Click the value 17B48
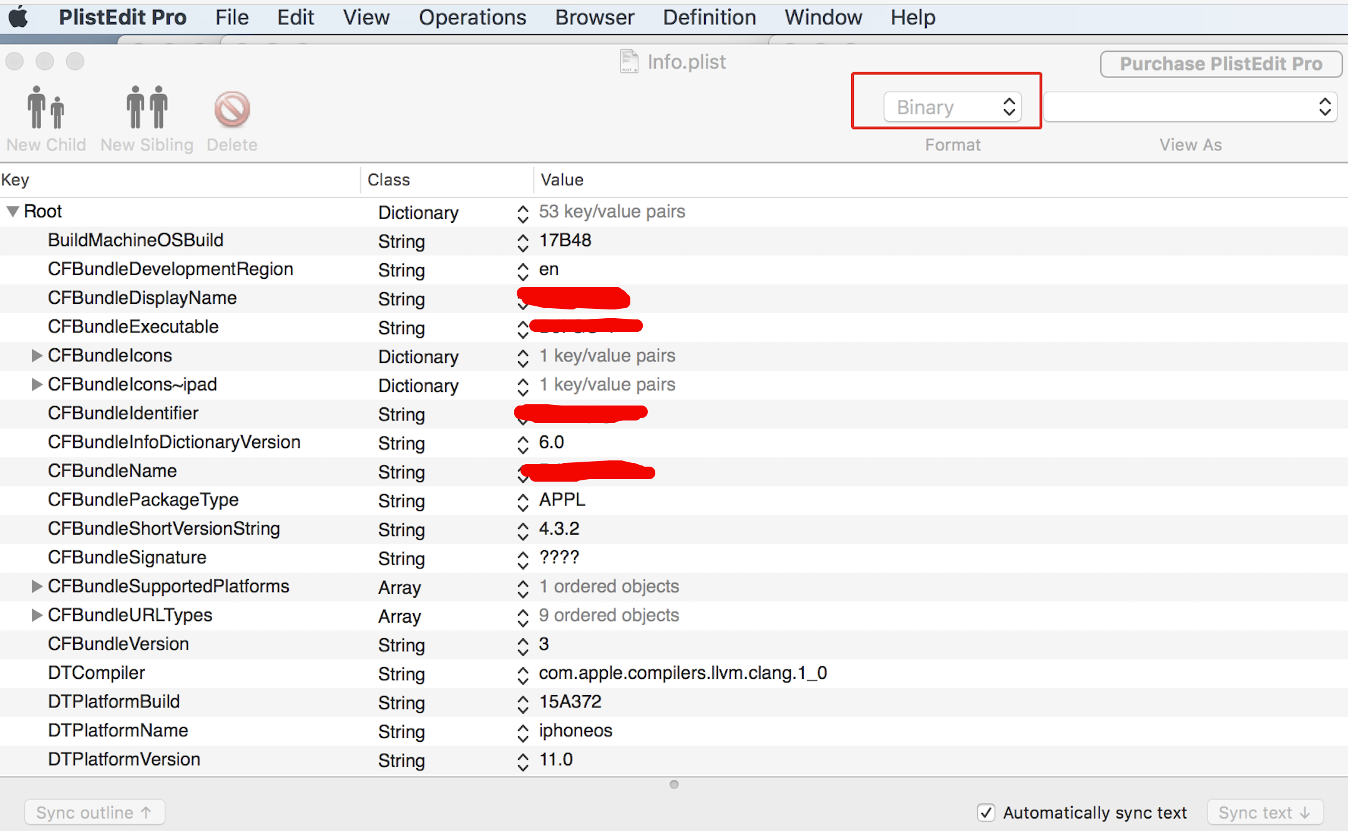Viewport: 1348px width, 831px height. click(x=565, y=240)
